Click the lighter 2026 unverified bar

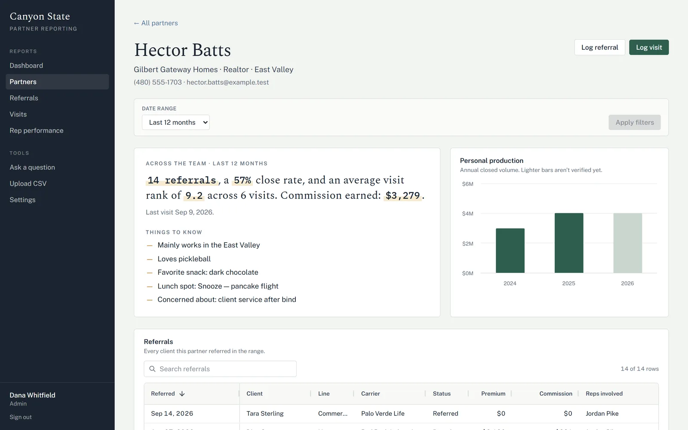(627, 243)
